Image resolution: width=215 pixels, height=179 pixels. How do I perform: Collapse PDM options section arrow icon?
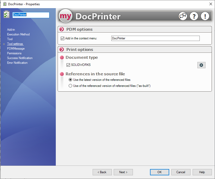click(62, 29)
